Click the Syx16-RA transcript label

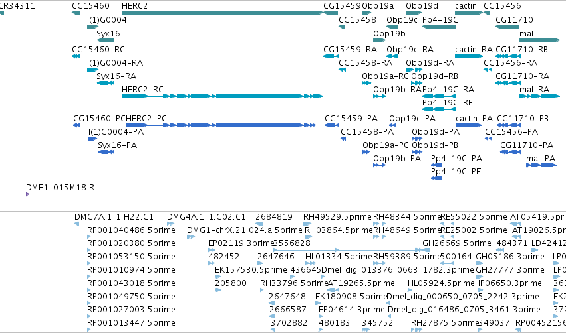pyautogui.click(x=116, y=76)
